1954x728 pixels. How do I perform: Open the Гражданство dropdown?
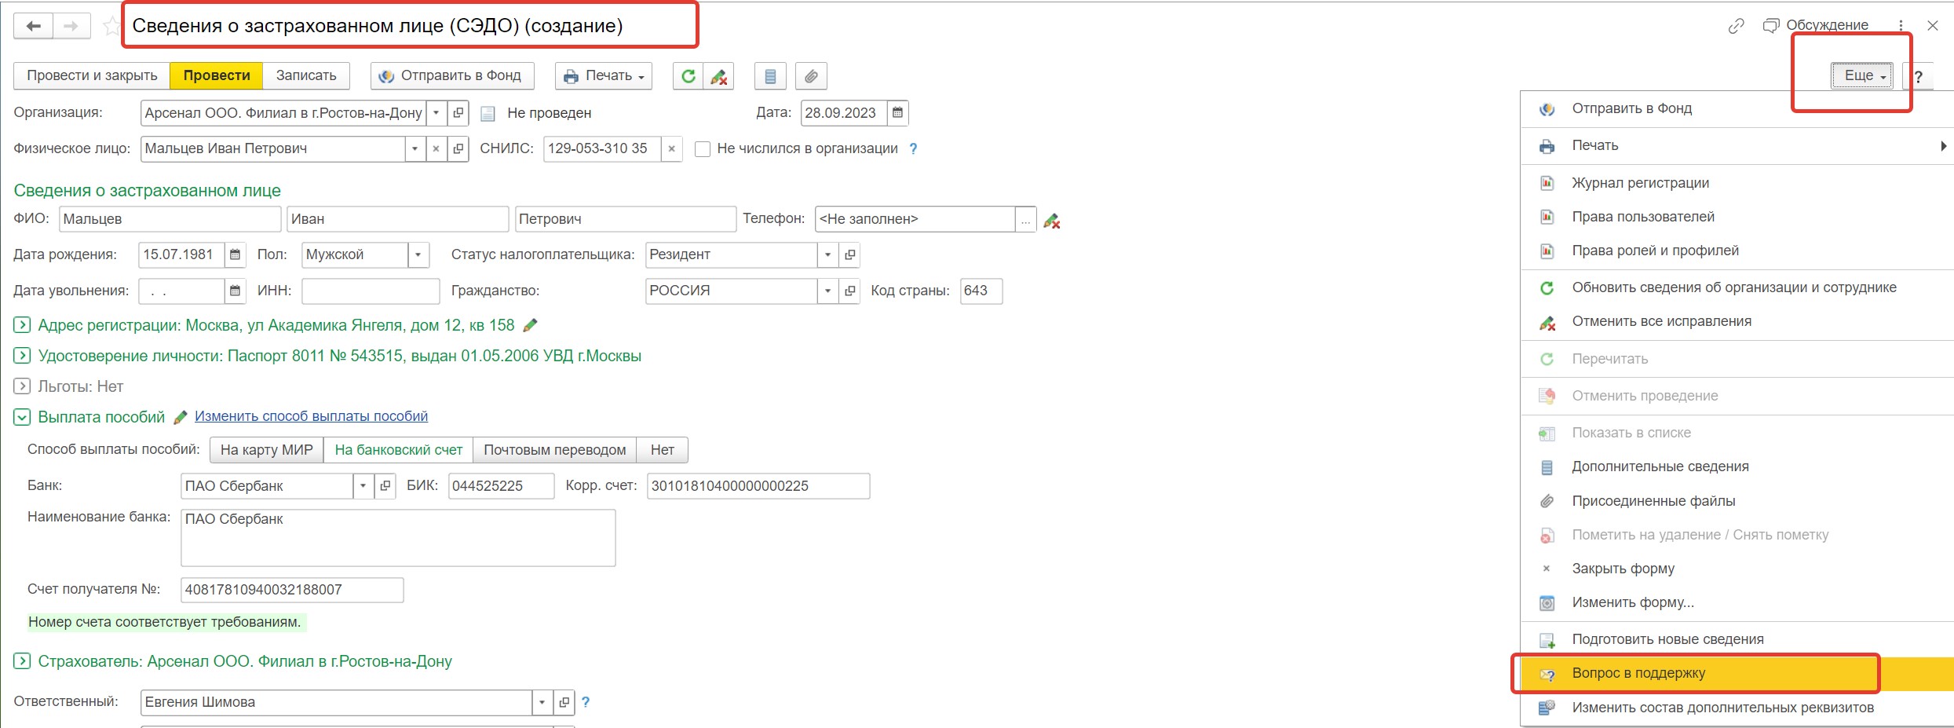(827, 291)
